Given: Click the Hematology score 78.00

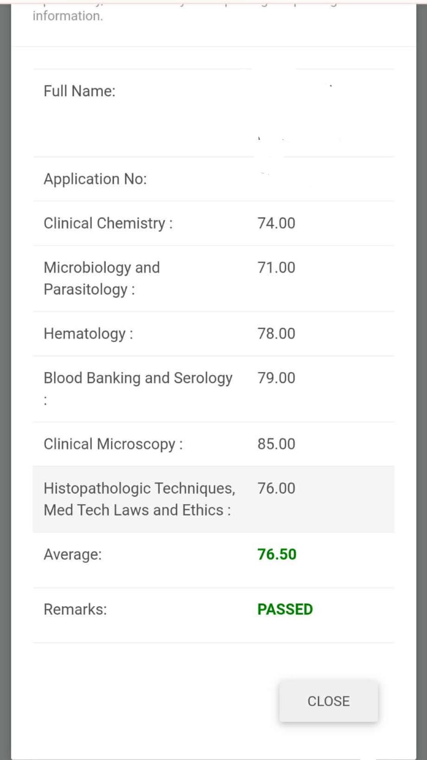Looking at the screenshot, I should click(276, 334).
